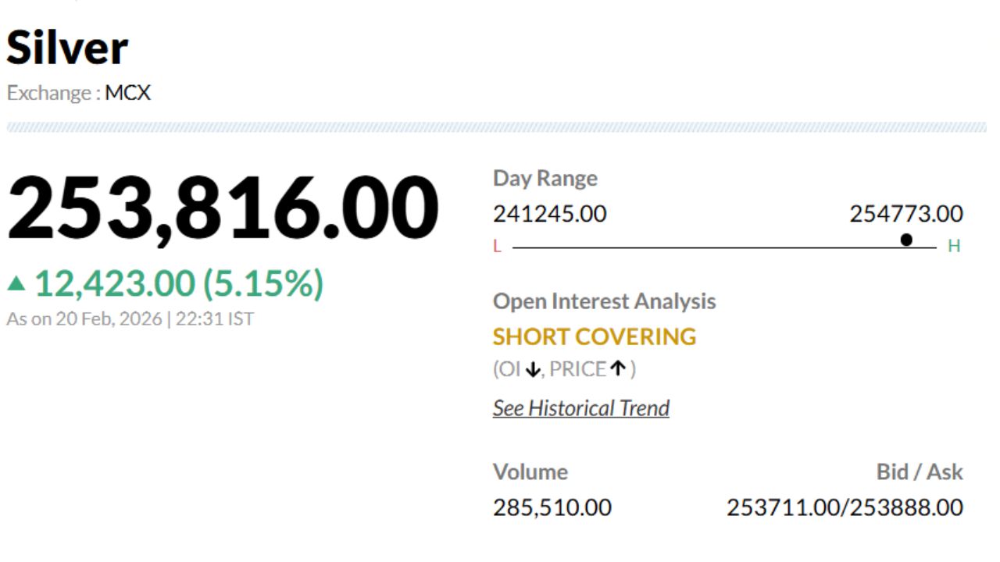The width and height of the screenshot is (1000, 562).
Task: Click the Bid / Ask label
Action: pyautogui.click(x=920, y=471)
